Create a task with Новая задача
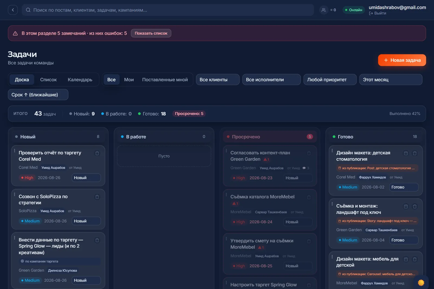The height and width of the screenshot is (289, 434). (x=402, y=60)
